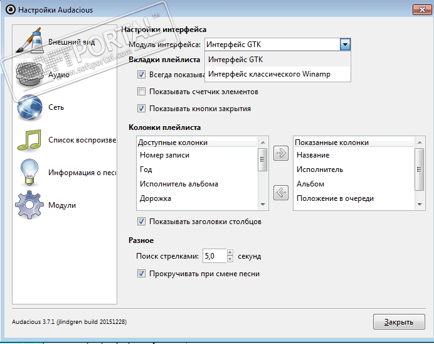Viewport: 434px width, 344px height.
Task: Select Название in shown columns
Action: [354, 155]
